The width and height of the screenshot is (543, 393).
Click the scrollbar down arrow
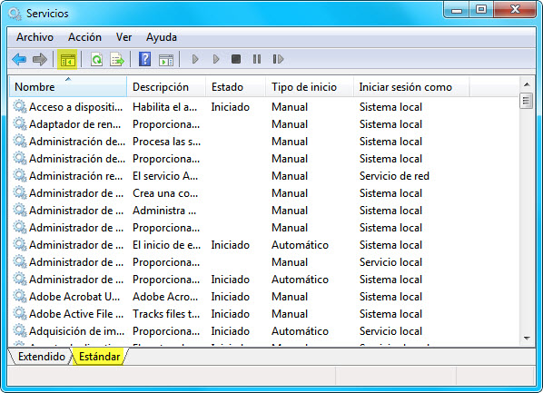tap(527, 339)
